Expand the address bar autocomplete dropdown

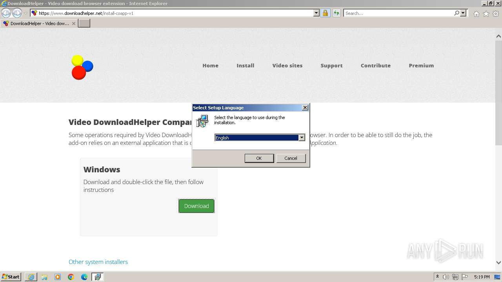(316, 13)
